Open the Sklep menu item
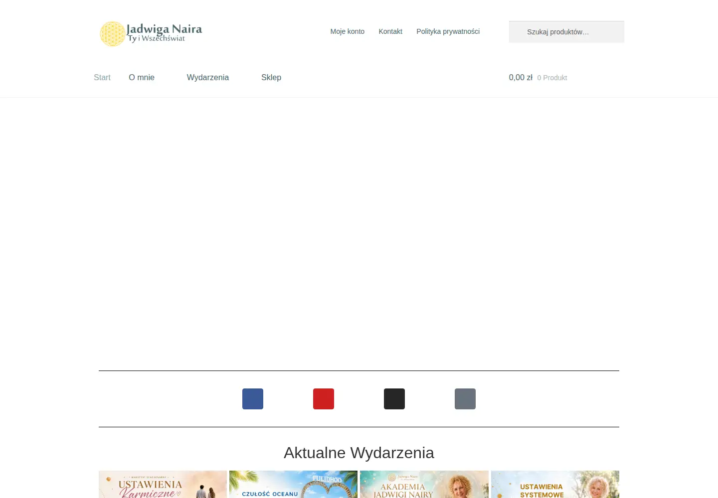The height and width of the screenshot is (498, 718). tap(271, 77)
